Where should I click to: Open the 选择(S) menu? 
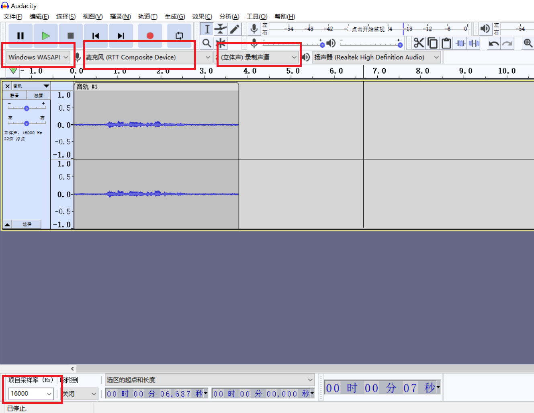point(65,16)
